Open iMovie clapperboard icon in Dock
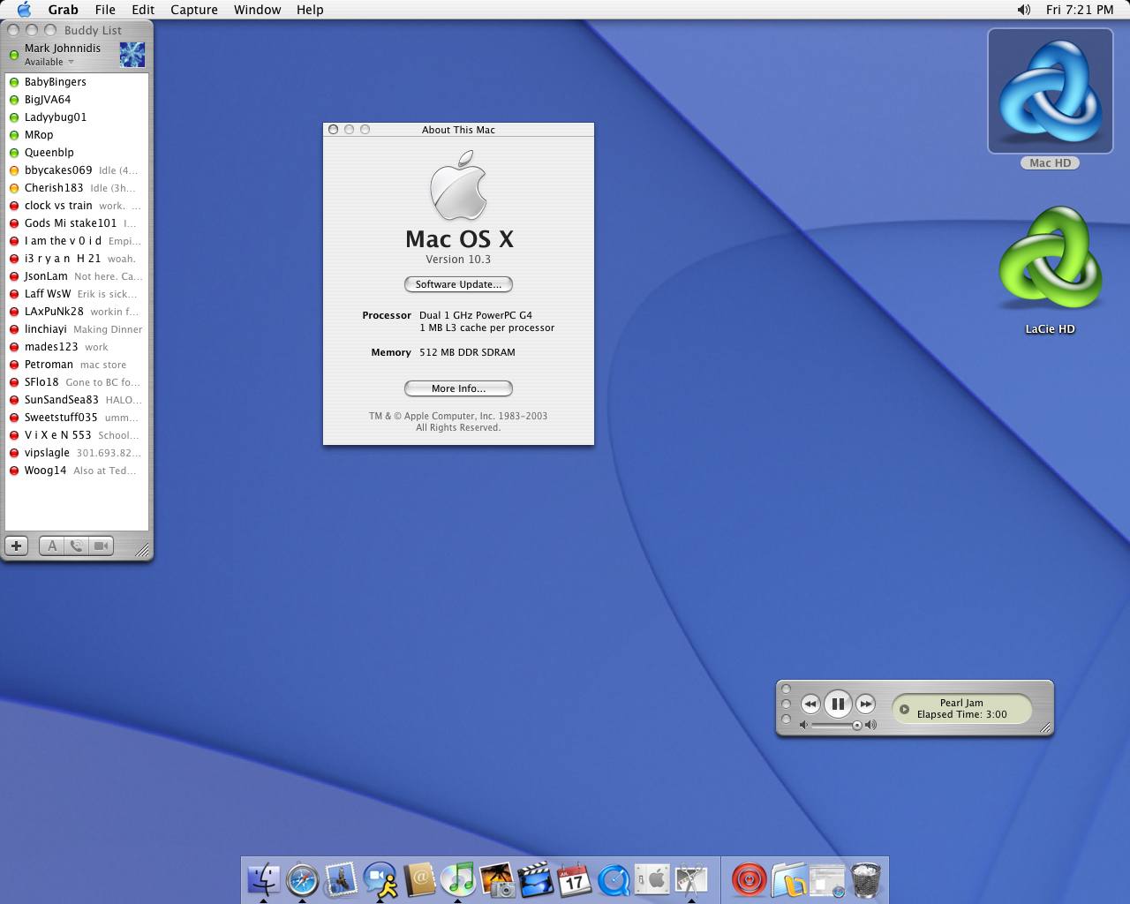This screenshot has height=904, width=1130. pyautogui.click(x=535, y=878)
